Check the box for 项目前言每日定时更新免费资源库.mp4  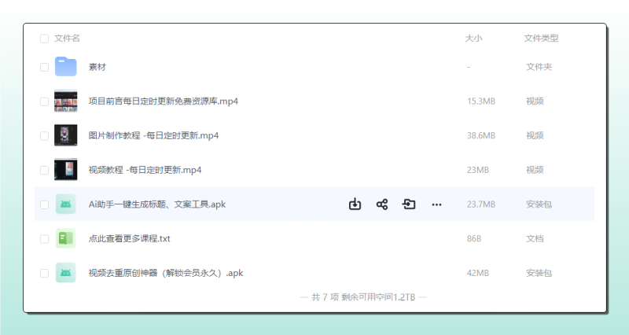pos(44,101)
